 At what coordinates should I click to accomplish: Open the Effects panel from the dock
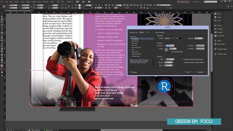point(218,41)
